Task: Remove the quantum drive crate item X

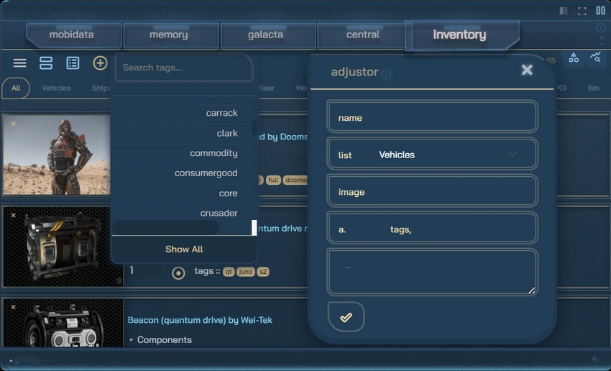Action: (x=13, y=215)
